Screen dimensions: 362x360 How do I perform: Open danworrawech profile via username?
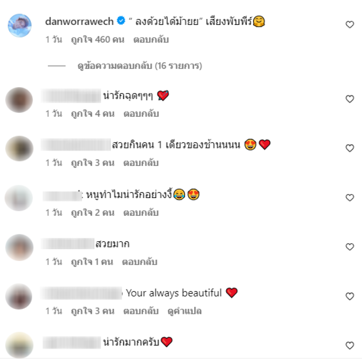[x=80, y=21]
